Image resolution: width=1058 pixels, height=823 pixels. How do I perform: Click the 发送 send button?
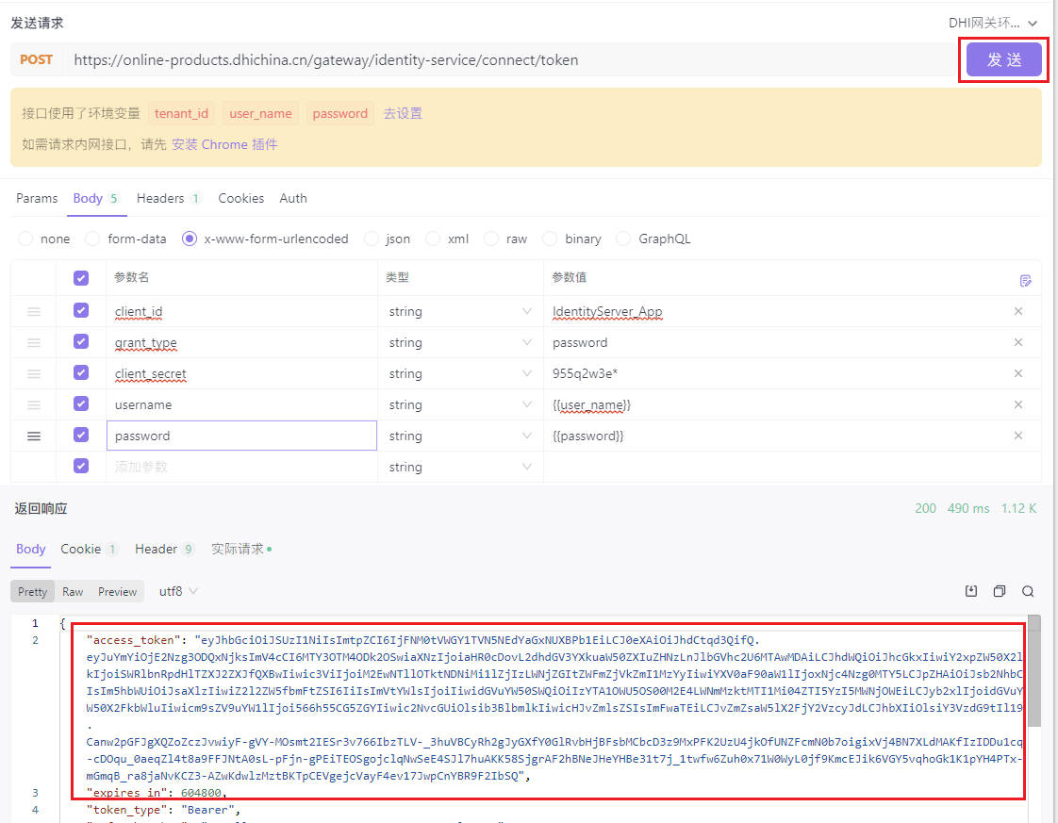1003,60
